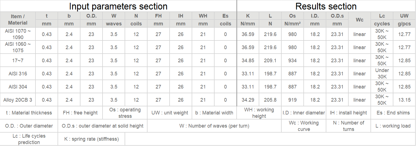
Task: Select the 13.15 unit weight value
Action: pyautogui.click(x=404, y=100)
